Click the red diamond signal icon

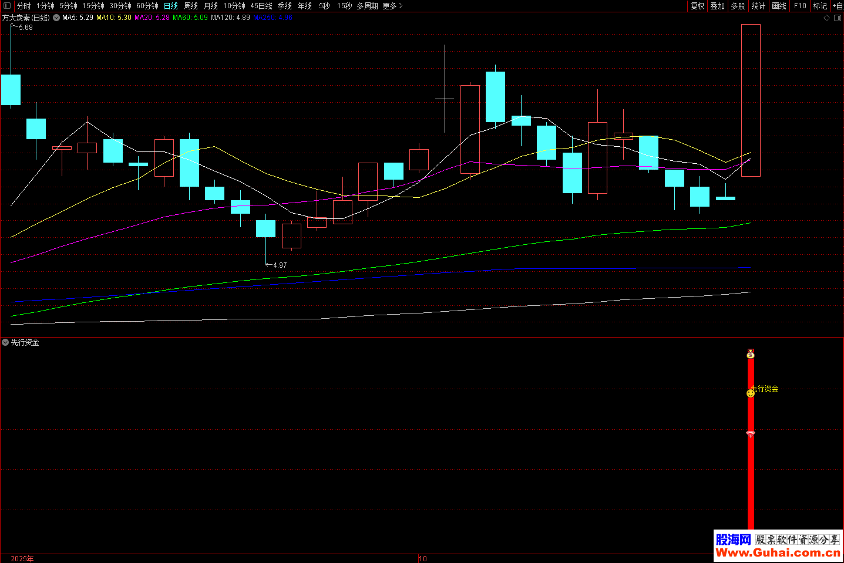click(750, 433)
